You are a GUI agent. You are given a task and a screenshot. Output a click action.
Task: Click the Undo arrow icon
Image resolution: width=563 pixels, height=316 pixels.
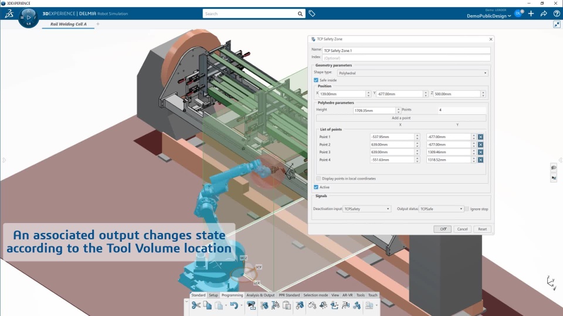(234, 305)
